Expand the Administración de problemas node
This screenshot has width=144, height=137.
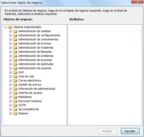[10, 56]
